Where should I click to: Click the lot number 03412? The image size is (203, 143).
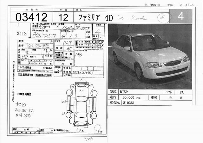31,17
